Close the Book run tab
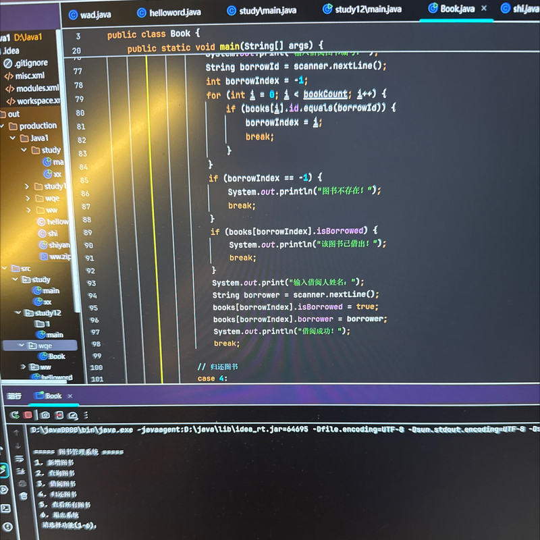Image resolution: width=540 pixels, height=540 pixels. 70,396
